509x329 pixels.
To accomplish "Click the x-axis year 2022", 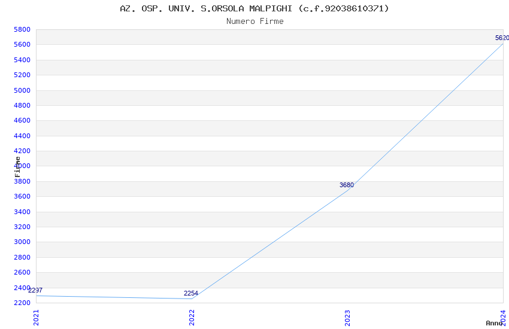I will [192, 318].
